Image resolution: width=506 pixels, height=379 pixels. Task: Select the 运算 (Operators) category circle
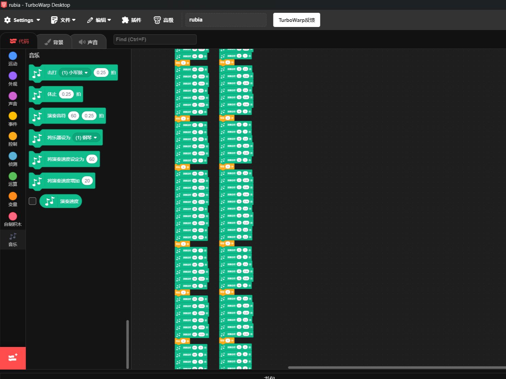[13, 176]
